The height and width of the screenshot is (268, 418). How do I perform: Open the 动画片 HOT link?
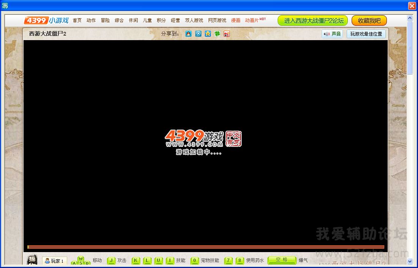255,20
